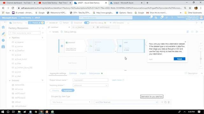Open the Incoming stream dropdown

pos(91,85)
